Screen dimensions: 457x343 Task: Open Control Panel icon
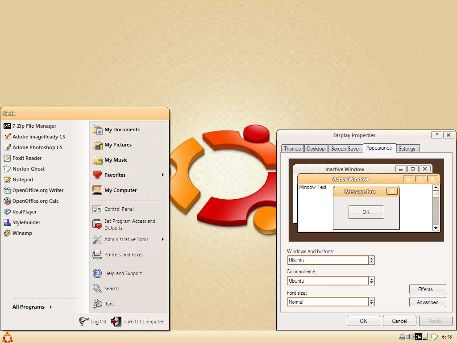pyautogui.click(x=97, y=209)
